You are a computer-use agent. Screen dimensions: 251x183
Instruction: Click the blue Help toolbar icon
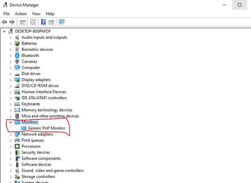tap(44, 22)
